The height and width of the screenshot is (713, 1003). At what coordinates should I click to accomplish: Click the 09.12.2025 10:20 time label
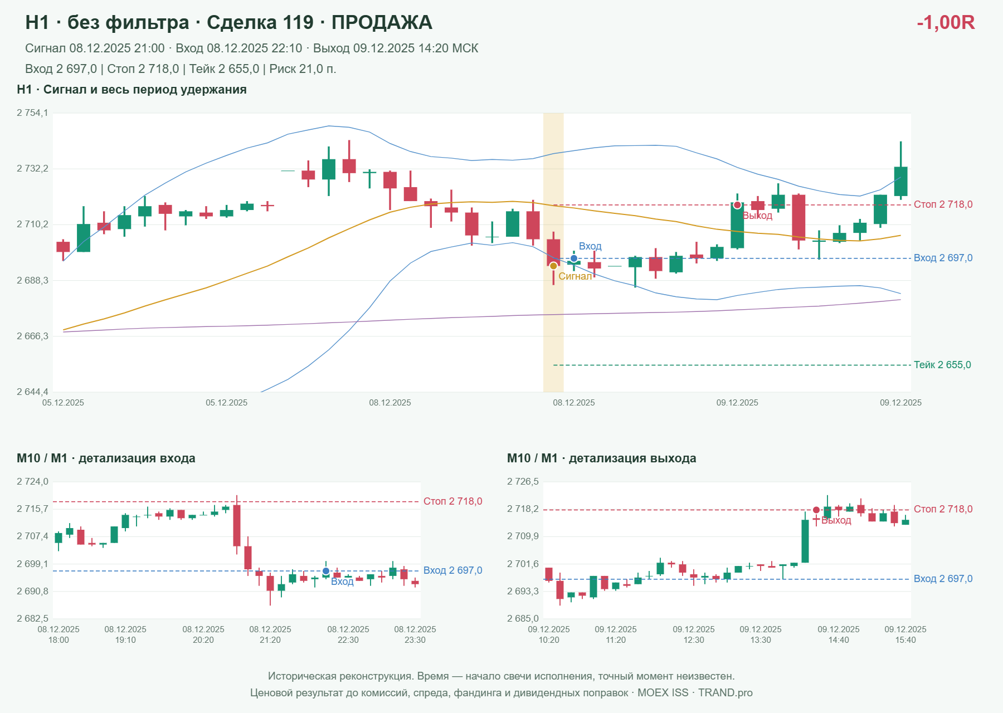coord(549,634)
